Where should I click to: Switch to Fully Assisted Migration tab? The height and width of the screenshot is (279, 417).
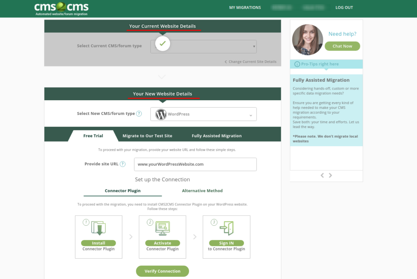[x=217, y=136]
